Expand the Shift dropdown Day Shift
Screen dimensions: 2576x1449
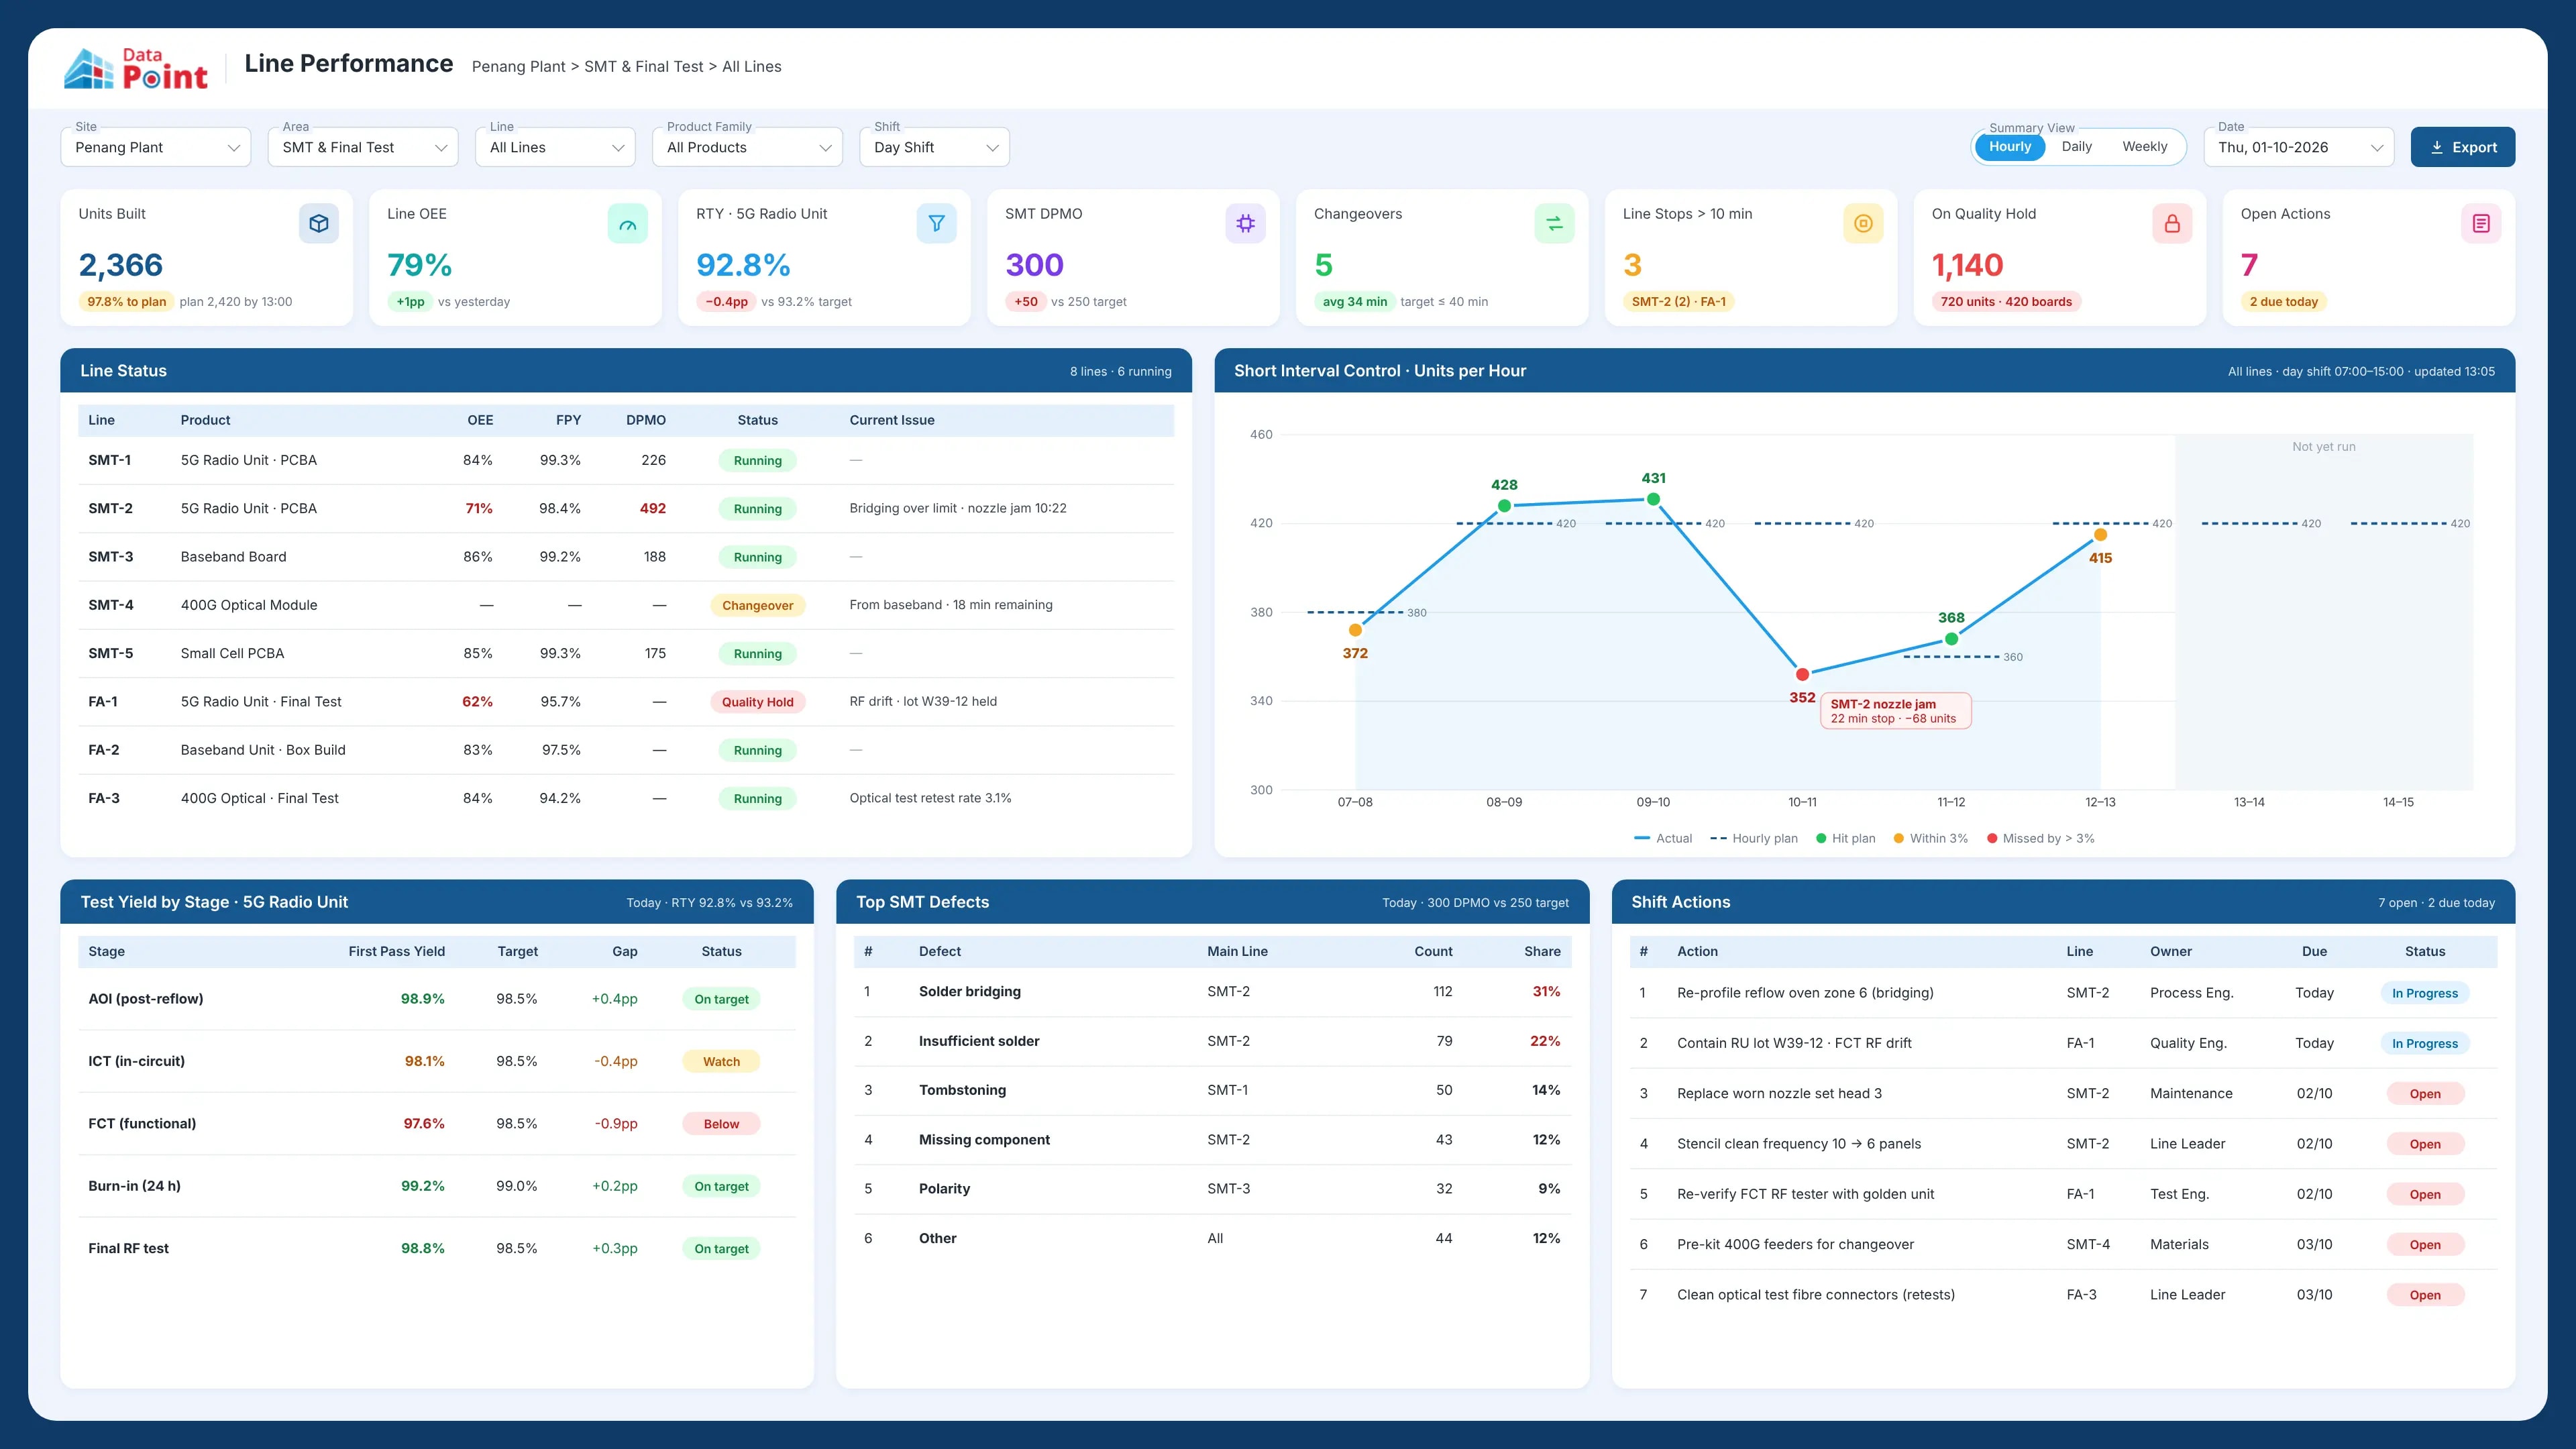tap(935, 147)
